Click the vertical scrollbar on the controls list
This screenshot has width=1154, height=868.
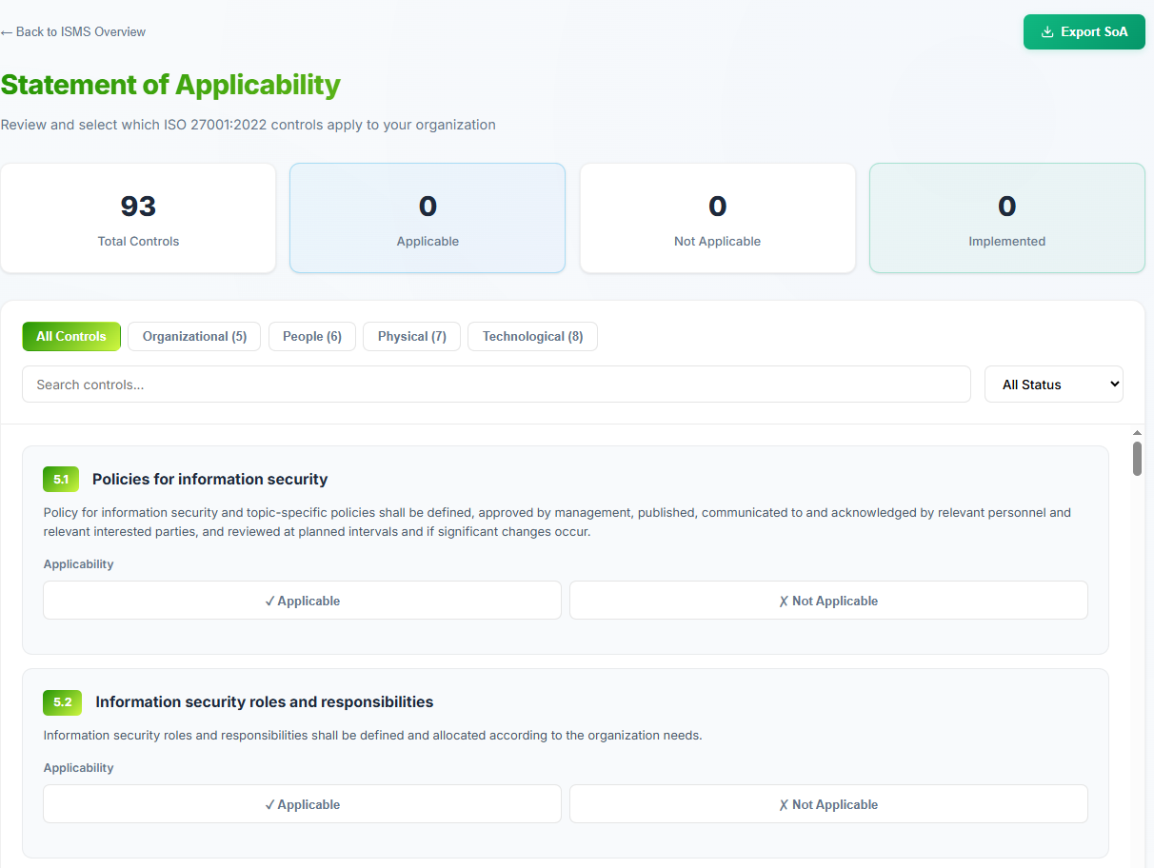point(1137,459)
